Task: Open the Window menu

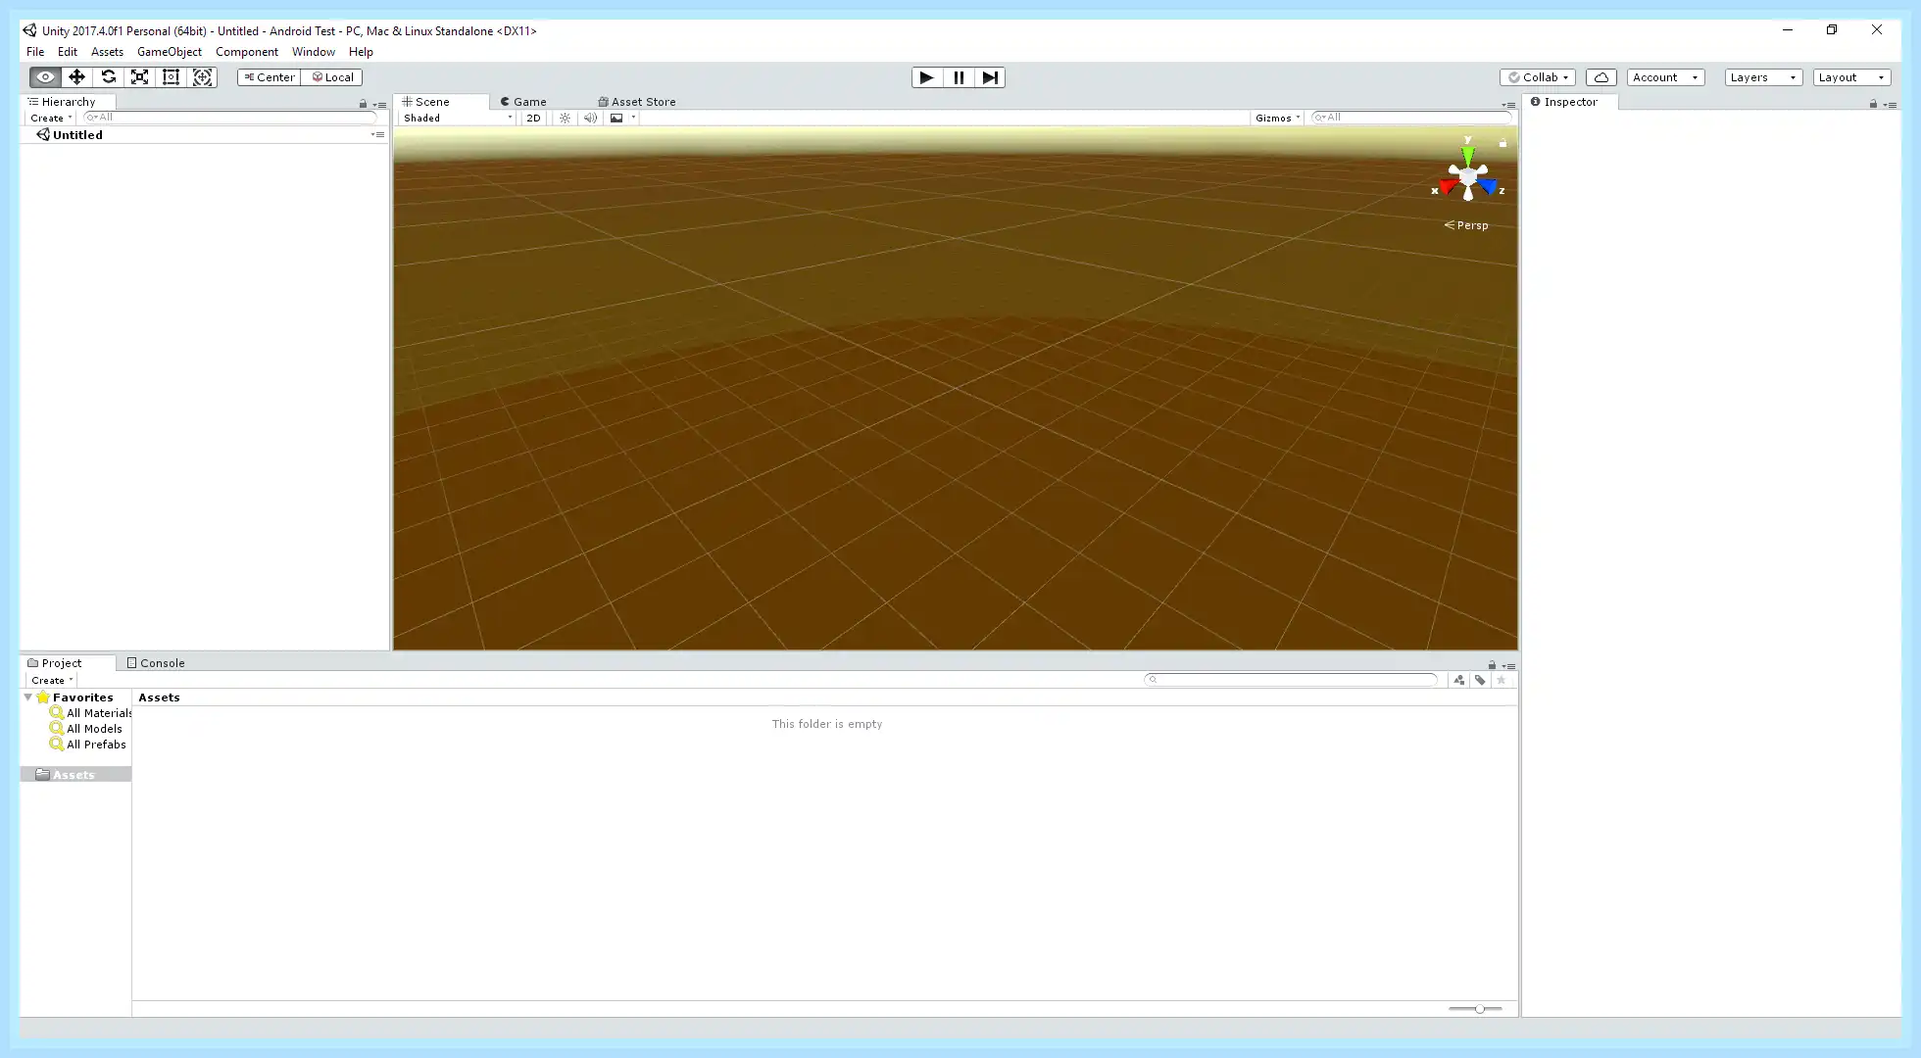Action: tap(314, 52)
